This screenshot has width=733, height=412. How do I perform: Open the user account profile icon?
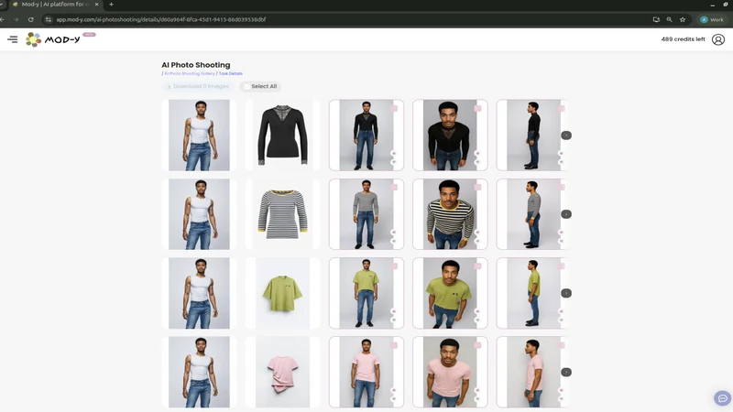718,39
